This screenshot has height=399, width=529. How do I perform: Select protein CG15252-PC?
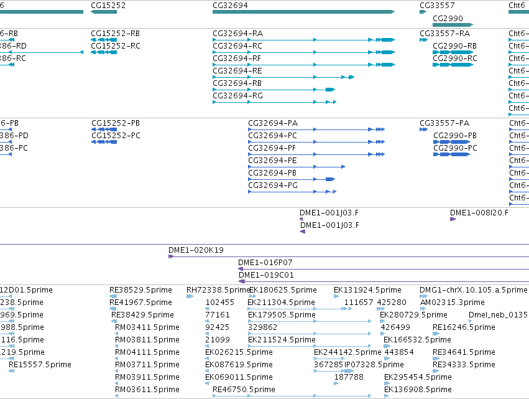(116, 136)
